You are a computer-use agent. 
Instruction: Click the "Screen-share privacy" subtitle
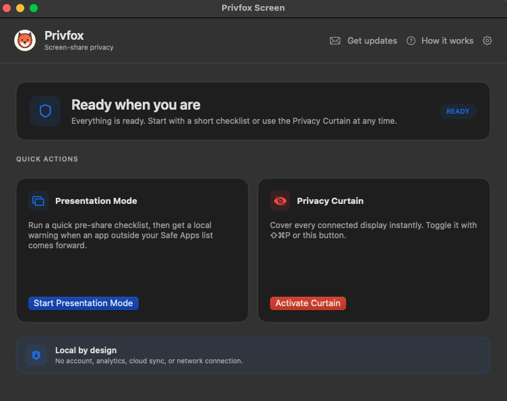[x=79, y=48]
